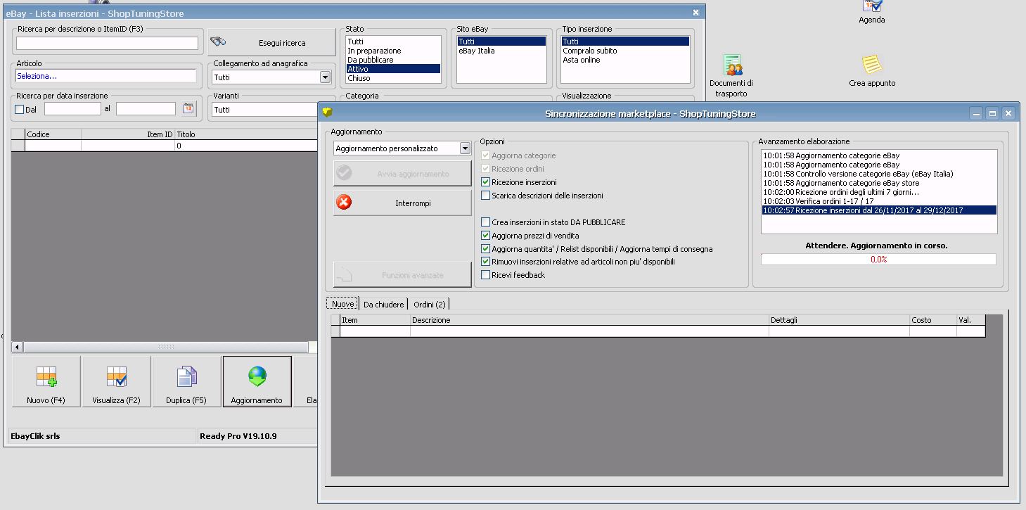Image resolution: width=1026 pixels, height=510 pixels.
Task: Open the calendar date picker icon
Action: (x=188, y=108)
